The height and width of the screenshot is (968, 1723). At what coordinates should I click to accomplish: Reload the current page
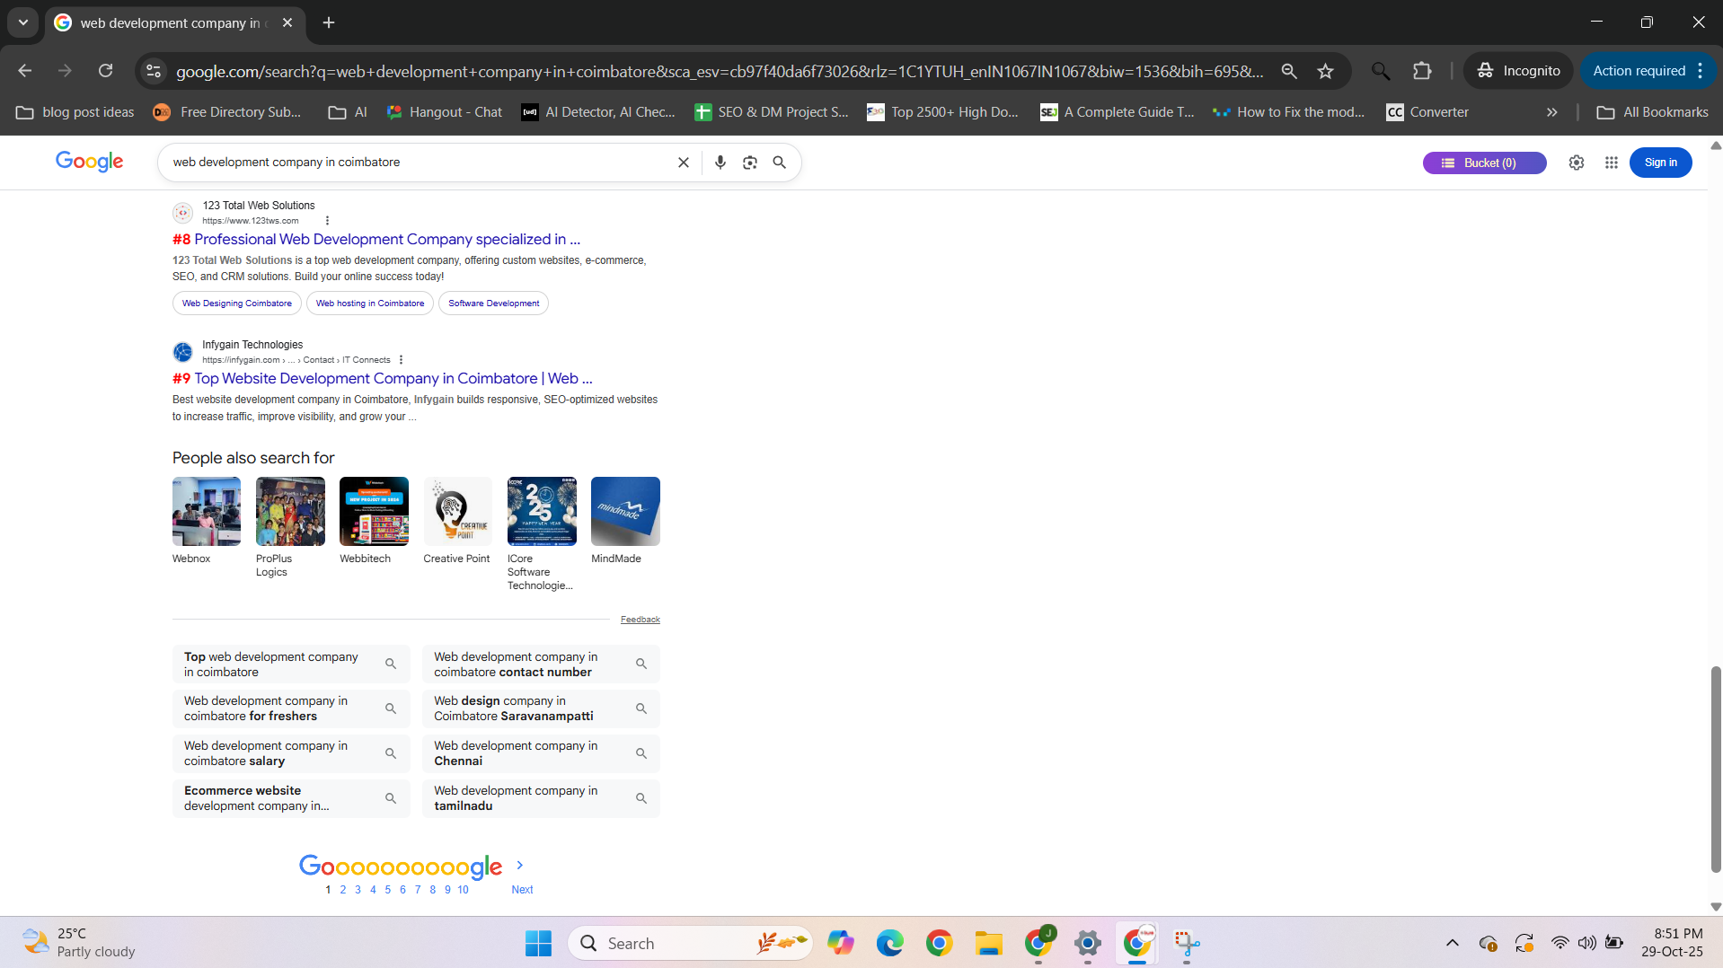click(x=106, y=71)
